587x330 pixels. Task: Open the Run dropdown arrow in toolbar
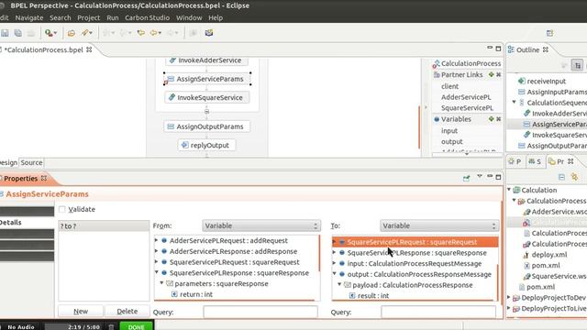pyautogui.click(x=55, y=33)
